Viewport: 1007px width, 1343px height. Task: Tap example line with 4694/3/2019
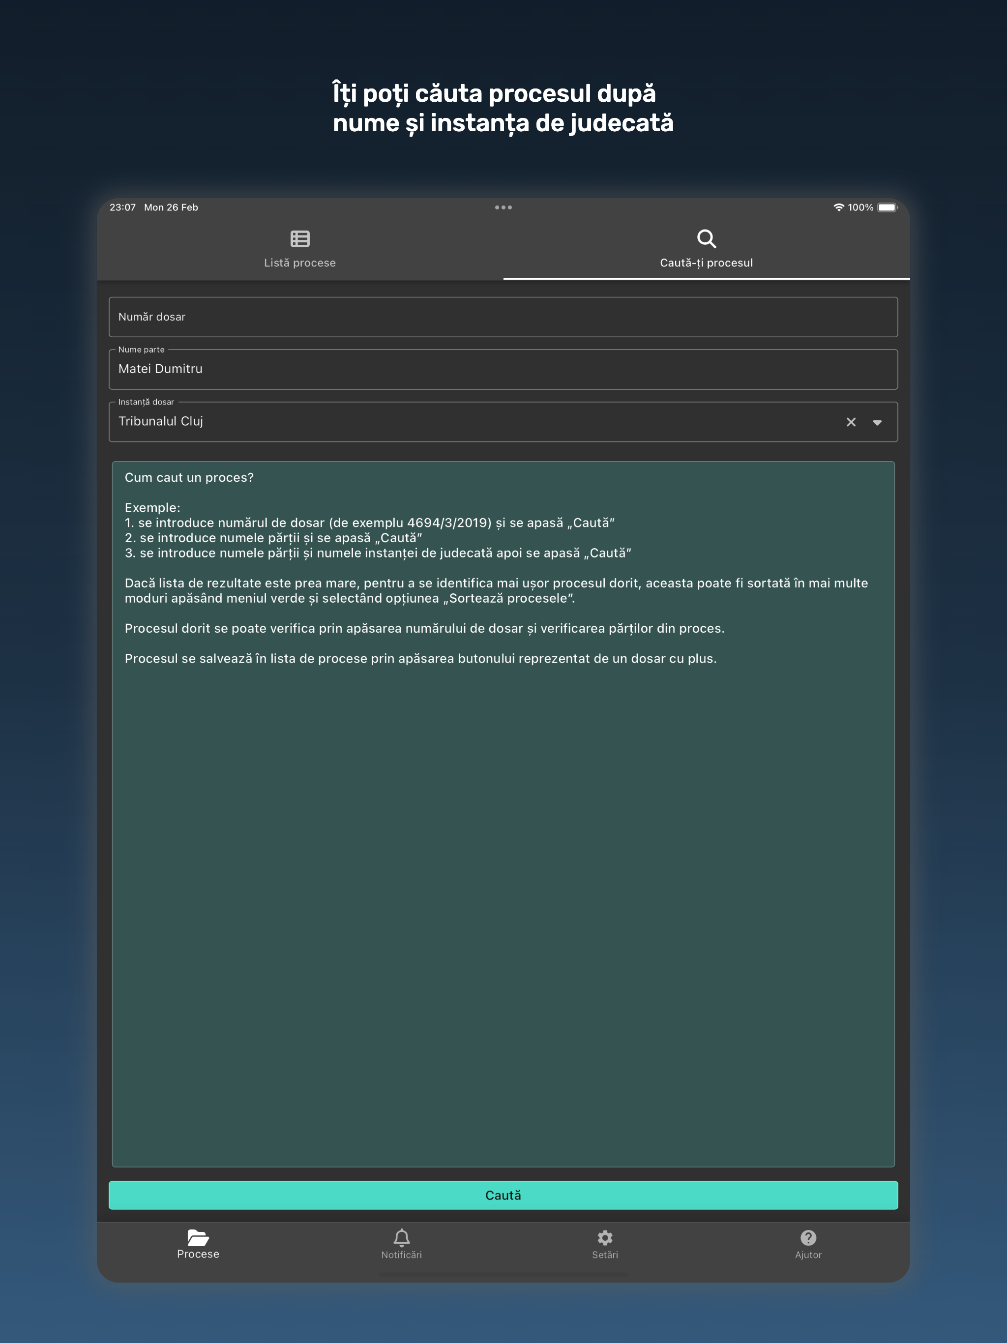coord(369,523)
